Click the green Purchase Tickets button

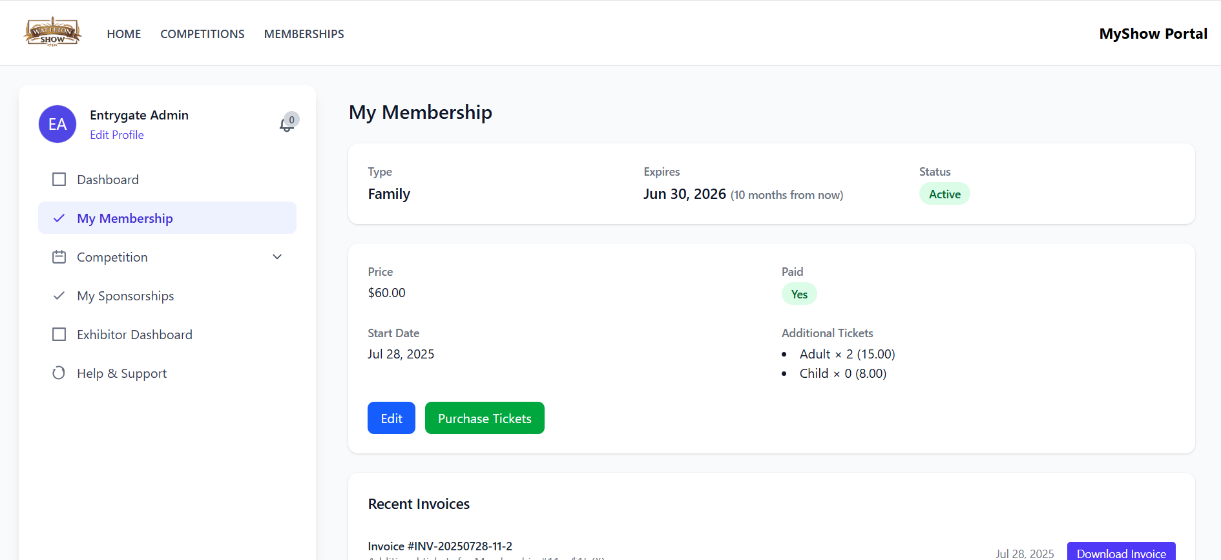tap(485, 418)
